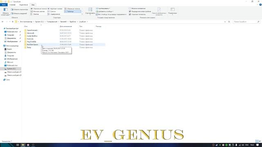262x147 pixels.
Task: Switch to large thumbnails view in status bar
Action: tap(260, 141)
